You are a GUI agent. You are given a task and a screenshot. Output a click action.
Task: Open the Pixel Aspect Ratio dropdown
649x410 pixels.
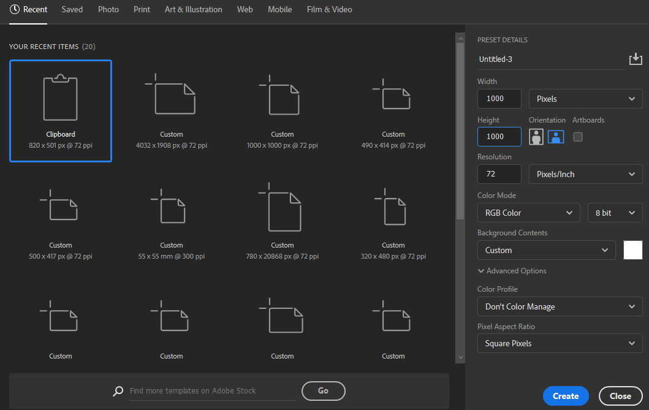click(x=560, y=343)
